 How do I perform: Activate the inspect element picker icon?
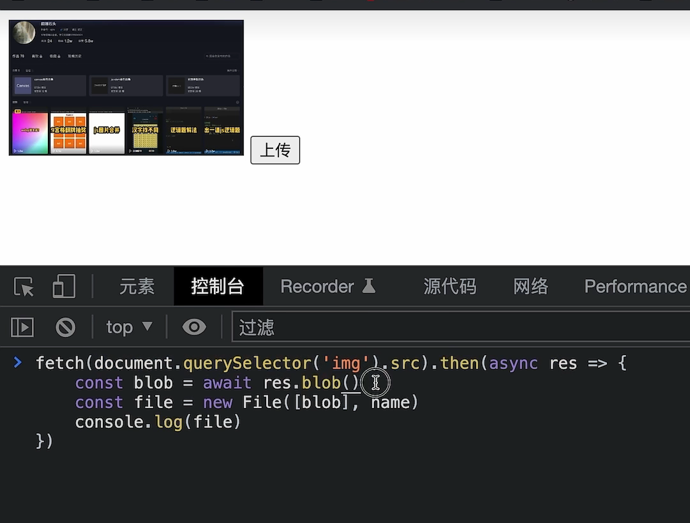pos(24,287)
